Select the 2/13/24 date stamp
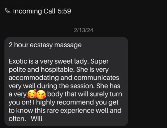167x128 pixels. (83, 30)
